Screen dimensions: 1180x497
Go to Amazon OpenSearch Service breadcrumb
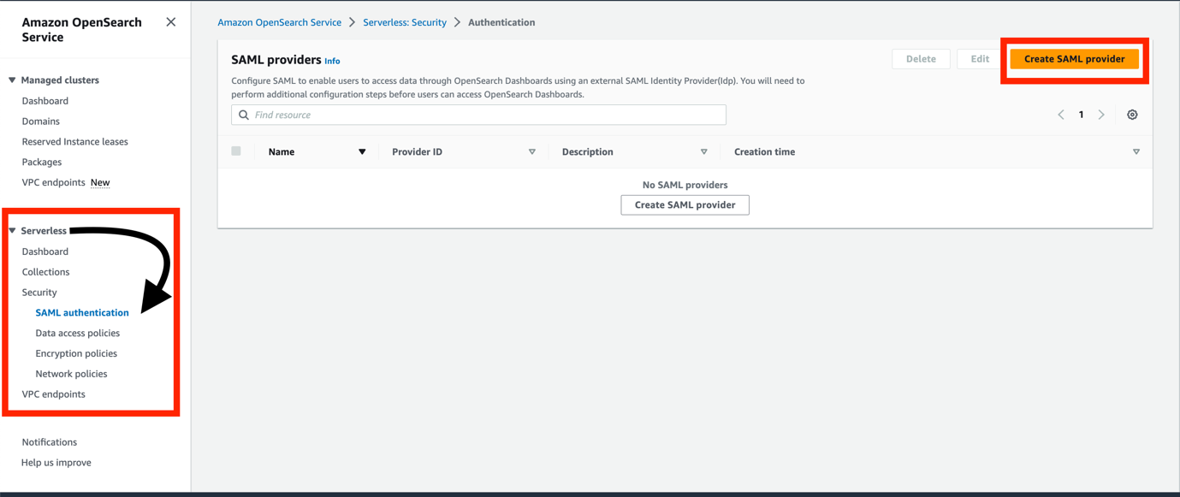click(280, 23)
